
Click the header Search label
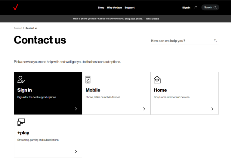(x=208, y=7)
